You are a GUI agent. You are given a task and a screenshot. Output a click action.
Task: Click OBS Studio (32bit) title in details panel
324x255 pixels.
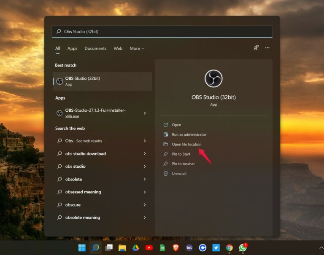213,97
